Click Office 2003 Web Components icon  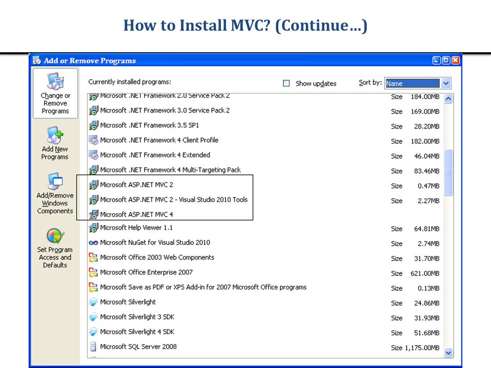pos(93,257)
